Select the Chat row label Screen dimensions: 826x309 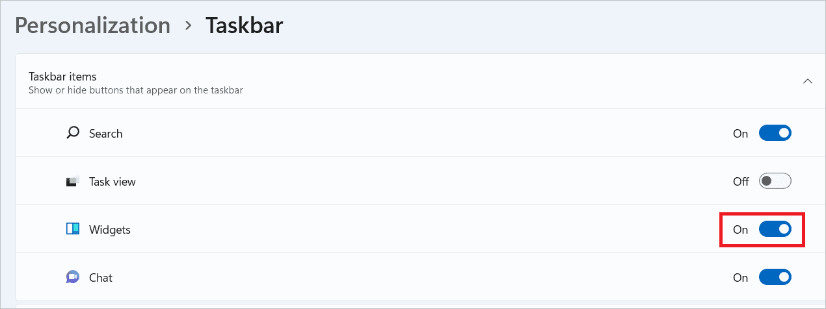[101, 278]
